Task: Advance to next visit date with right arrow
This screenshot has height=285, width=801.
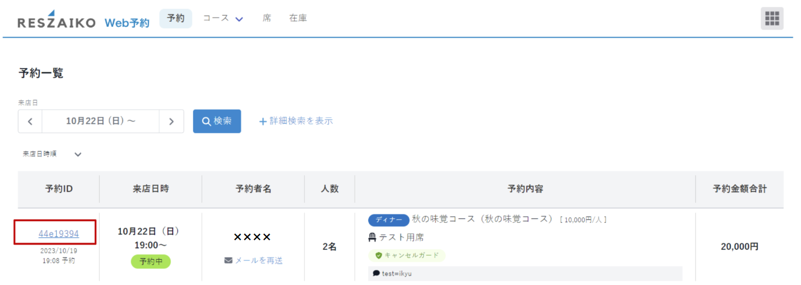Action: (x=171, y=121)
